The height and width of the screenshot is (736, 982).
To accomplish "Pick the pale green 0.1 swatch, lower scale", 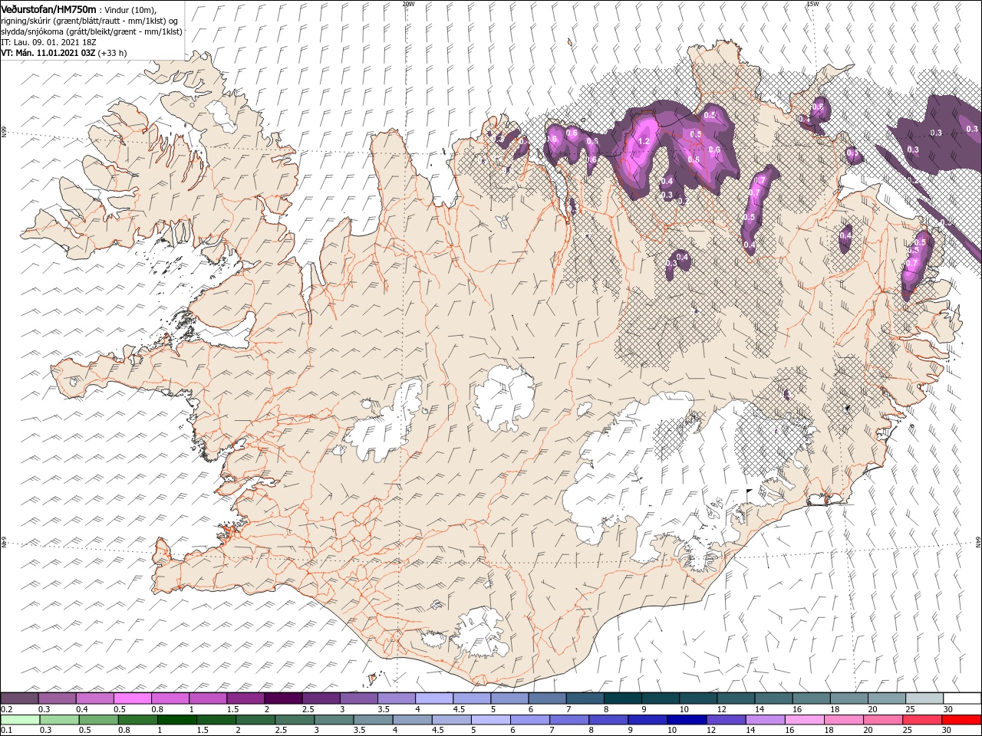I will click(x=20, y=720).
